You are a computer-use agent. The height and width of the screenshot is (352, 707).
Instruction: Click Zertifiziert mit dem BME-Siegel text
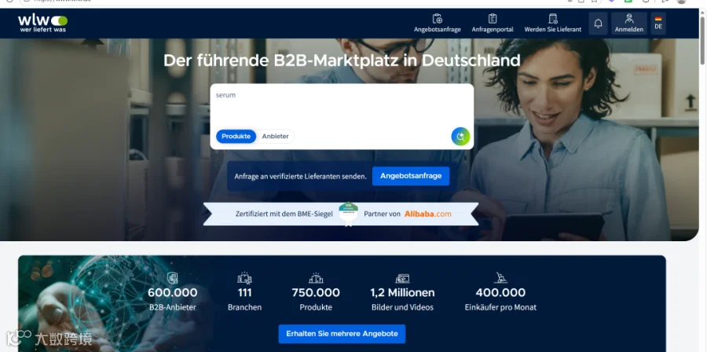pyautogui.click(x=284, y=214)
